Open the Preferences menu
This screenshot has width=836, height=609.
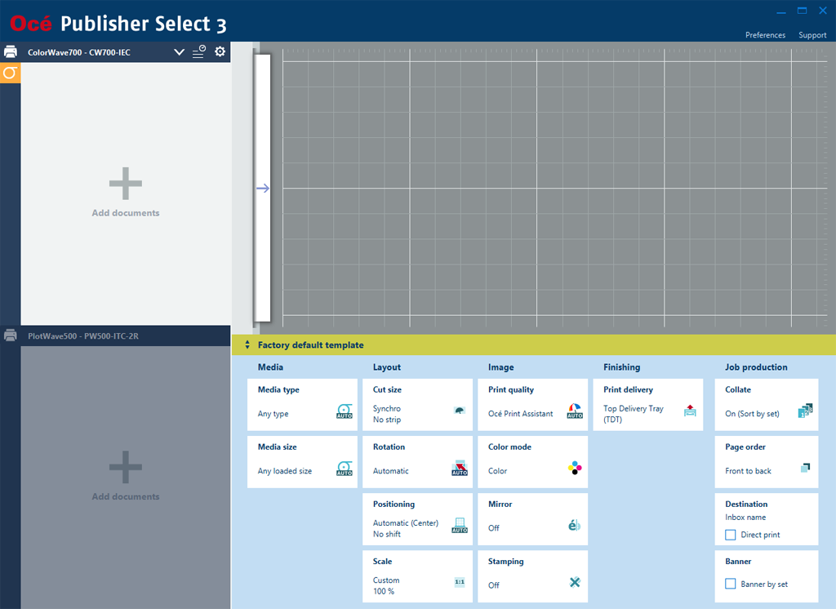click(x=765, y=35)
